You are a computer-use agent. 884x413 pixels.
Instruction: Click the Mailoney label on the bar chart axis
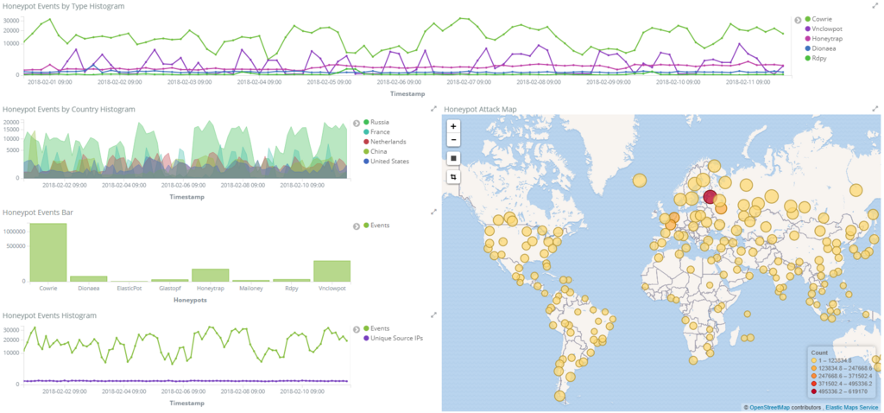tap(251, 289)
